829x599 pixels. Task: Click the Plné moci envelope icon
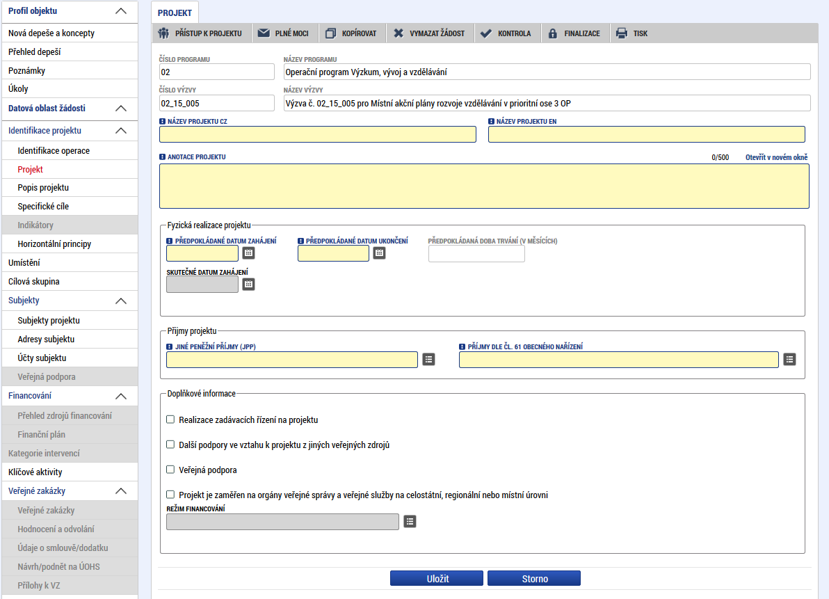click(264, 33)
